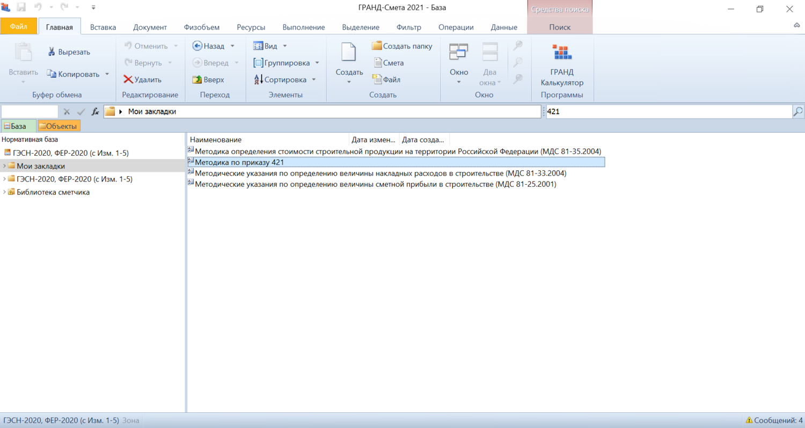Open the Сообщений: 4 warning indicator

click(774, 420)
